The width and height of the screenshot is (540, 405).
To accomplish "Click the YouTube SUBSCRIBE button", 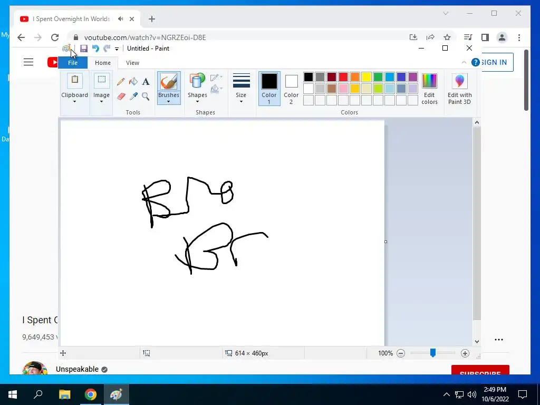I will 480,370.
